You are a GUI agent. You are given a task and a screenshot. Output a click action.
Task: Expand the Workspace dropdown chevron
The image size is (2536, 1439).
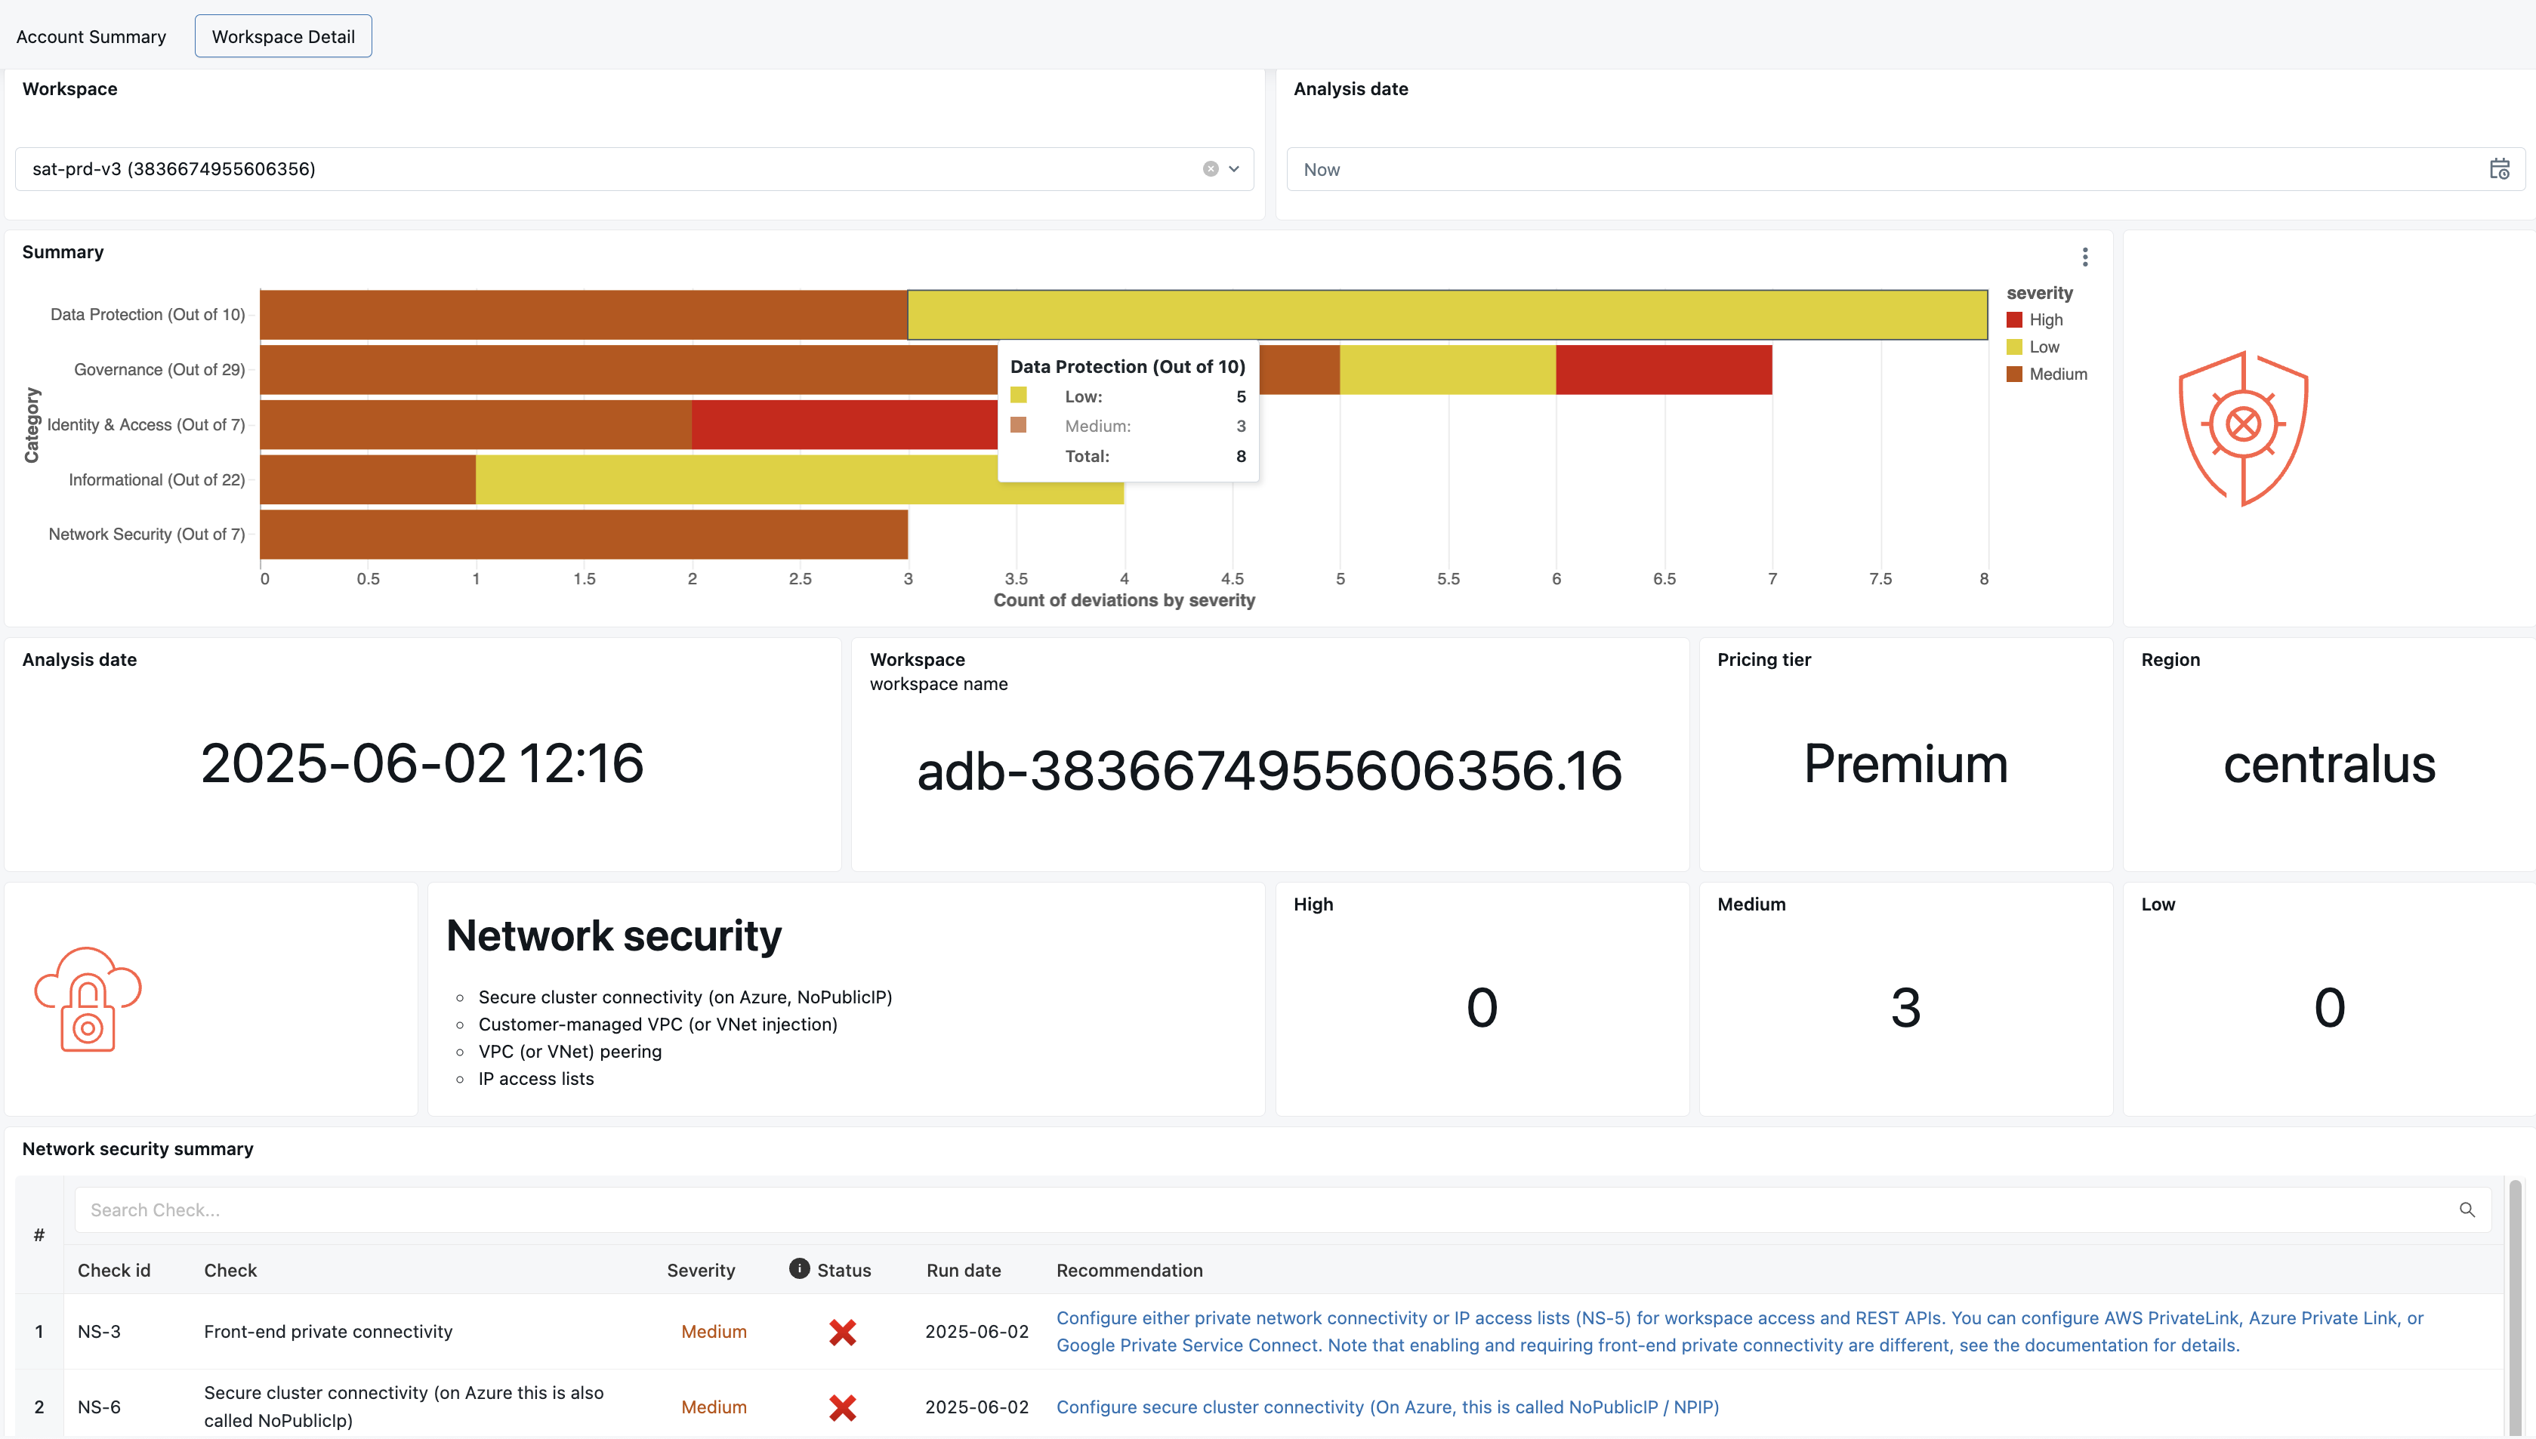click(x=1235, y=169)
